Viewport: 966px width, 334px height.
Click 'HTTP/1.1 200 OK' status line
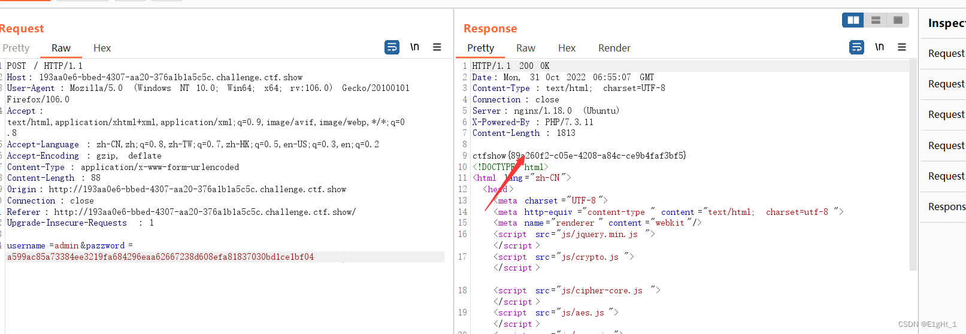click(x=510, y=66)
